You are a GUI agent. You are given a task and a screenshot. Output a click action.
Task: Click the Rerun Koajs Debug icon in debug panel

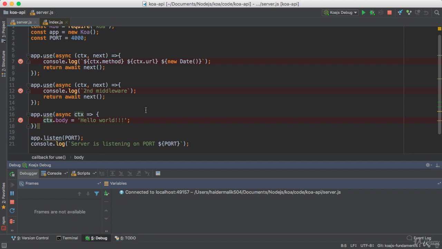click(x=12, y=174)
